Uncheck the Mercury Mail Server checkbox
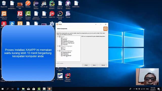 tap(62, 43)
